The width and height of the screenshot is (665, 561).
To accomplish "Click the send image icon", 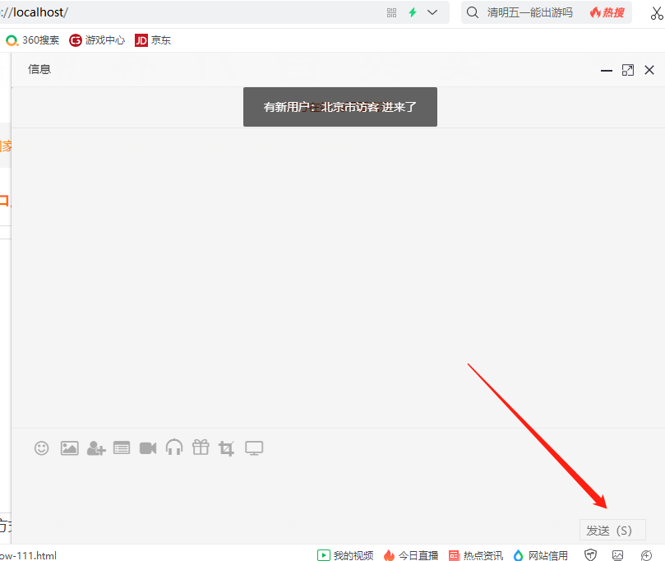I will point(69,448).
